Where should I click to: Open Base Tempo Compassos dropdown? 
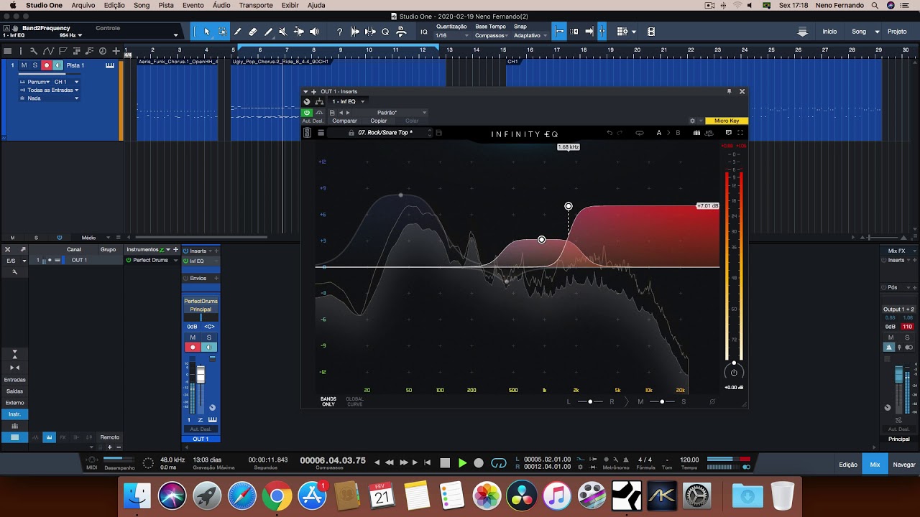click(491, 35)
